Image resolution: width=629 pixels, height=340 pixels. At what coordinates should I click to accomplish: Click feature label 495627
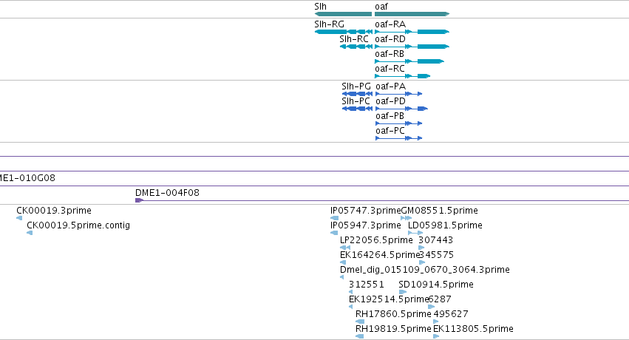click(451, 314)
